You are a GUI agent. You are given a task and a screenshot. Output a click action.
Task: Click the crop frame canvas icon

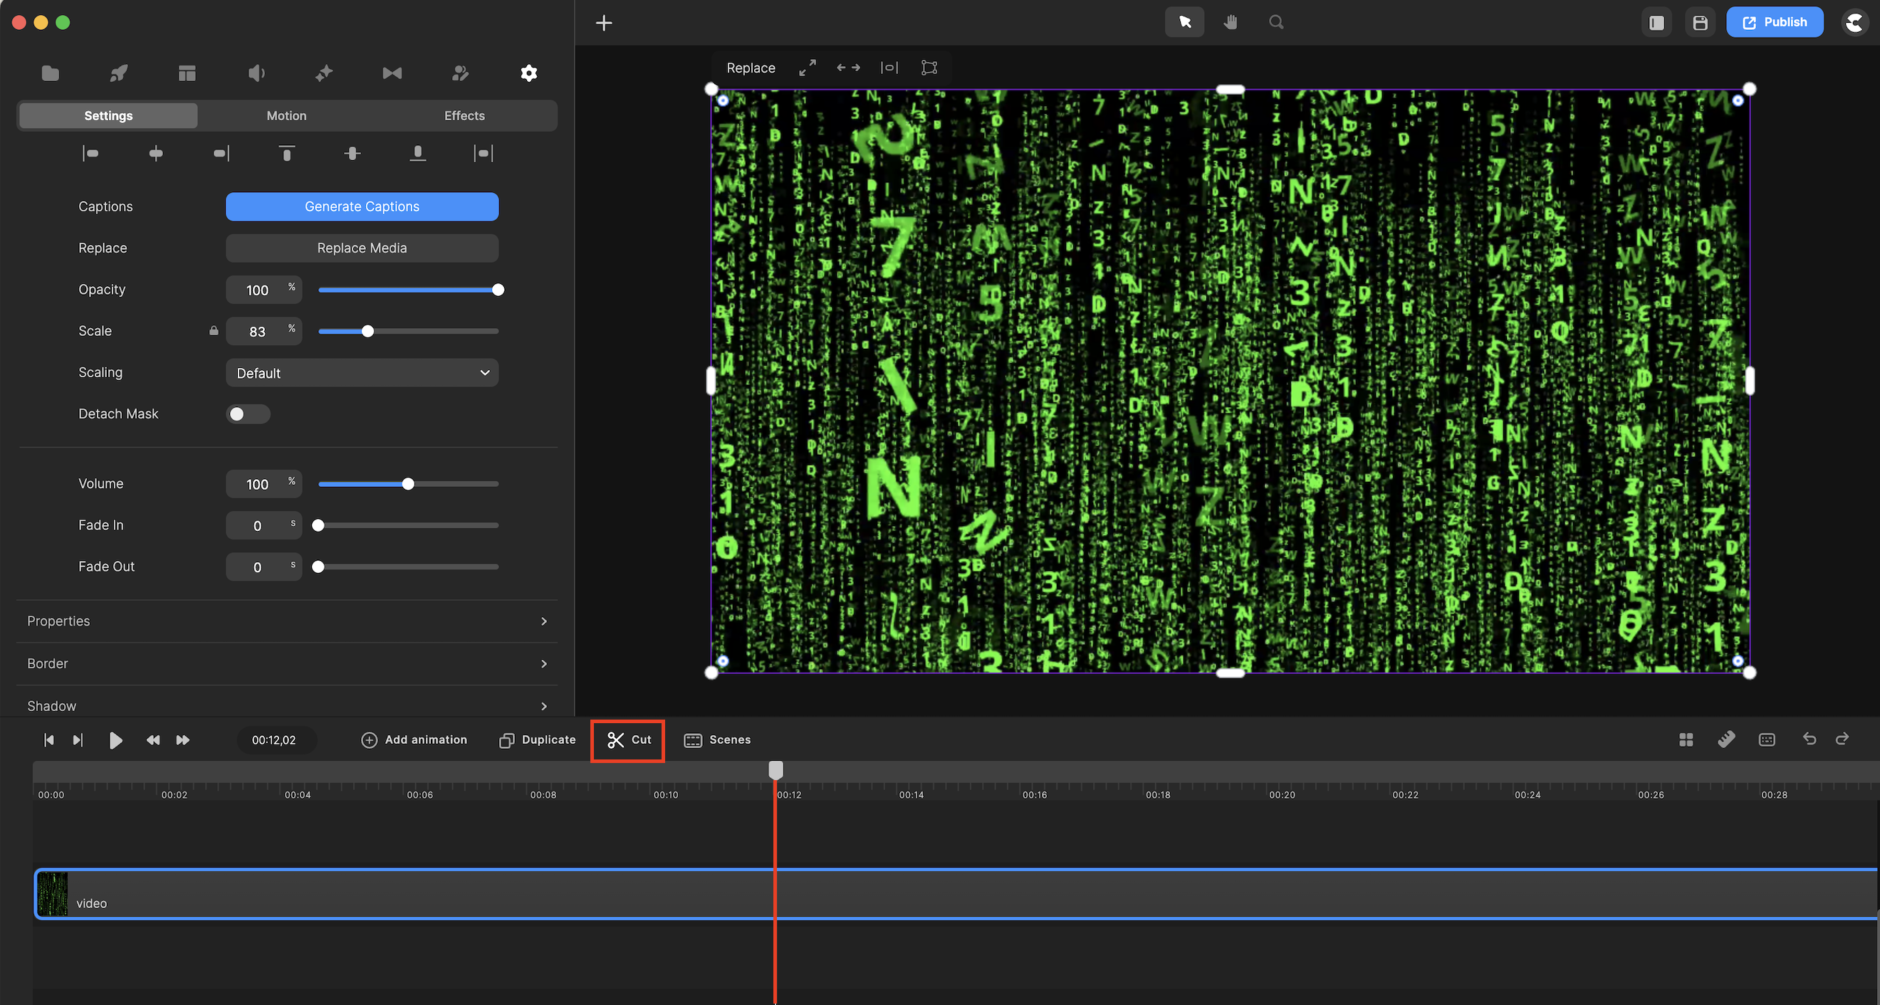point(929,68)
